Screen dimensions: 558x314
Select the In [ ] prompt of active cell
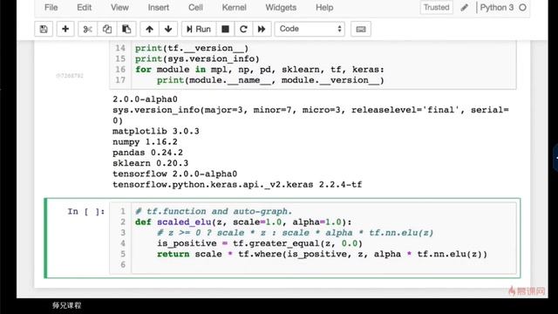click(86, 211)
